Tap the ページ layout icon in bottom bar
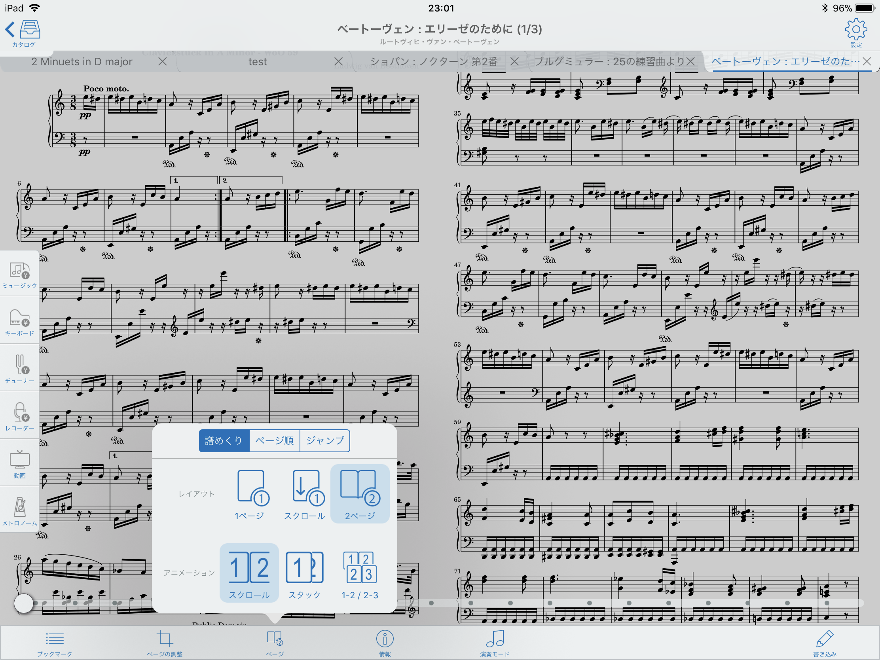Image resolution: width=880 pixels, height=660 pixels. click(x=275, y=643)
